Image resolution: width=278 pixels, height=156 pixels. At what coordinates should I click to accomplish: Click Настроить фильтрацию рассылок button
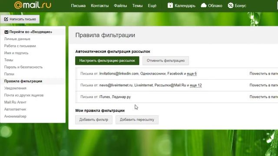[107, 61]
